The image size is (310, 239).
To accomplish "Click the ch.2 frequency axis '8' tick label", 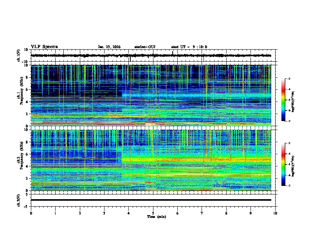I will pos(28,142).
